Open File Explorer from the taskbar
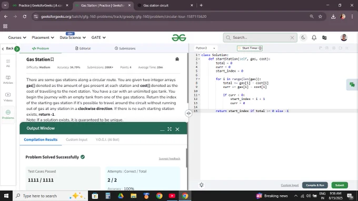 pyautogui.click(x=134, y=196)
